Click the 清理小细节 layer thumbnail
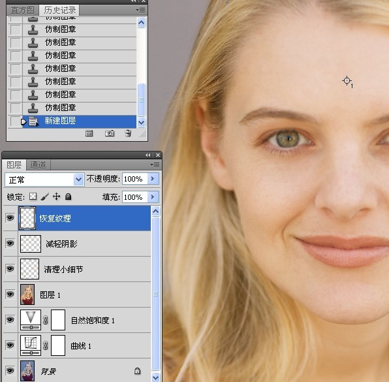Image resolution: width=389 pixels, height=382 pixels. coord(29,269)
